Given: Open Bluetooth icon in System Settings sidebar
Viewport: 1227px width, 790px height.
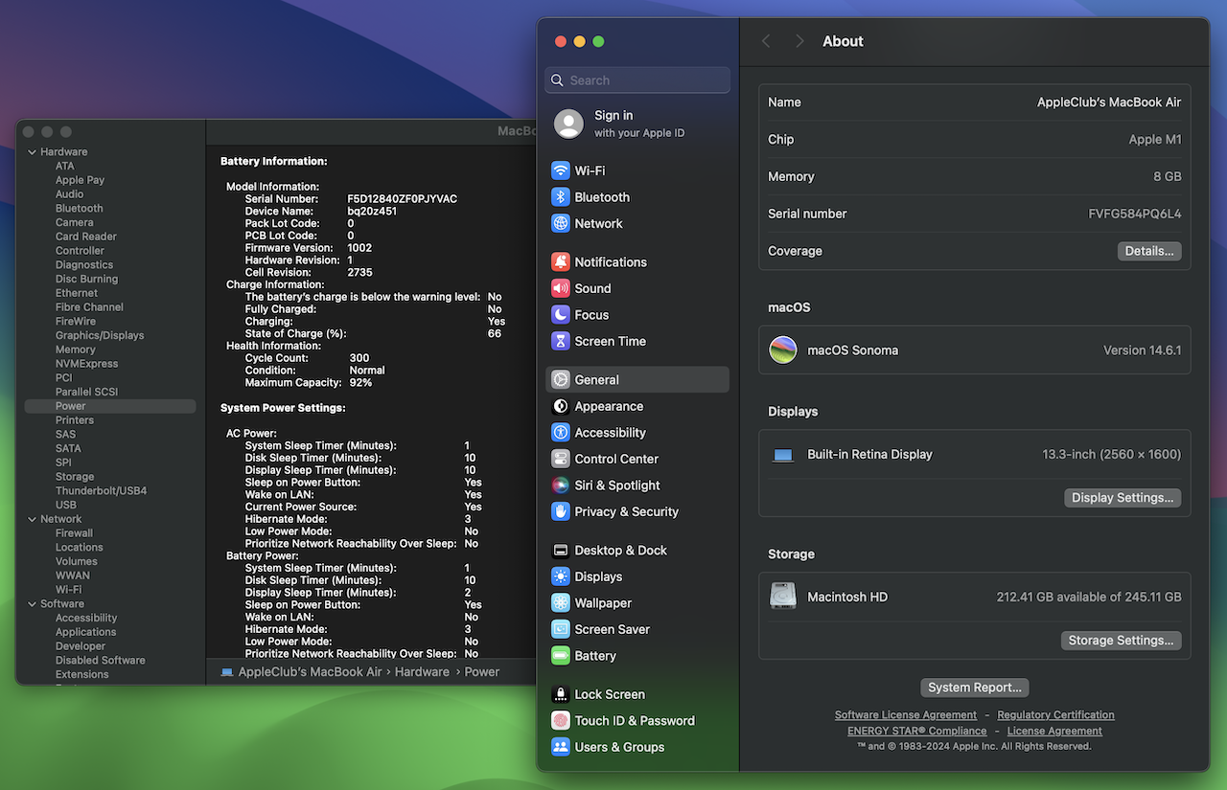Looking at the screenshot, I should [x=561, y=197].
